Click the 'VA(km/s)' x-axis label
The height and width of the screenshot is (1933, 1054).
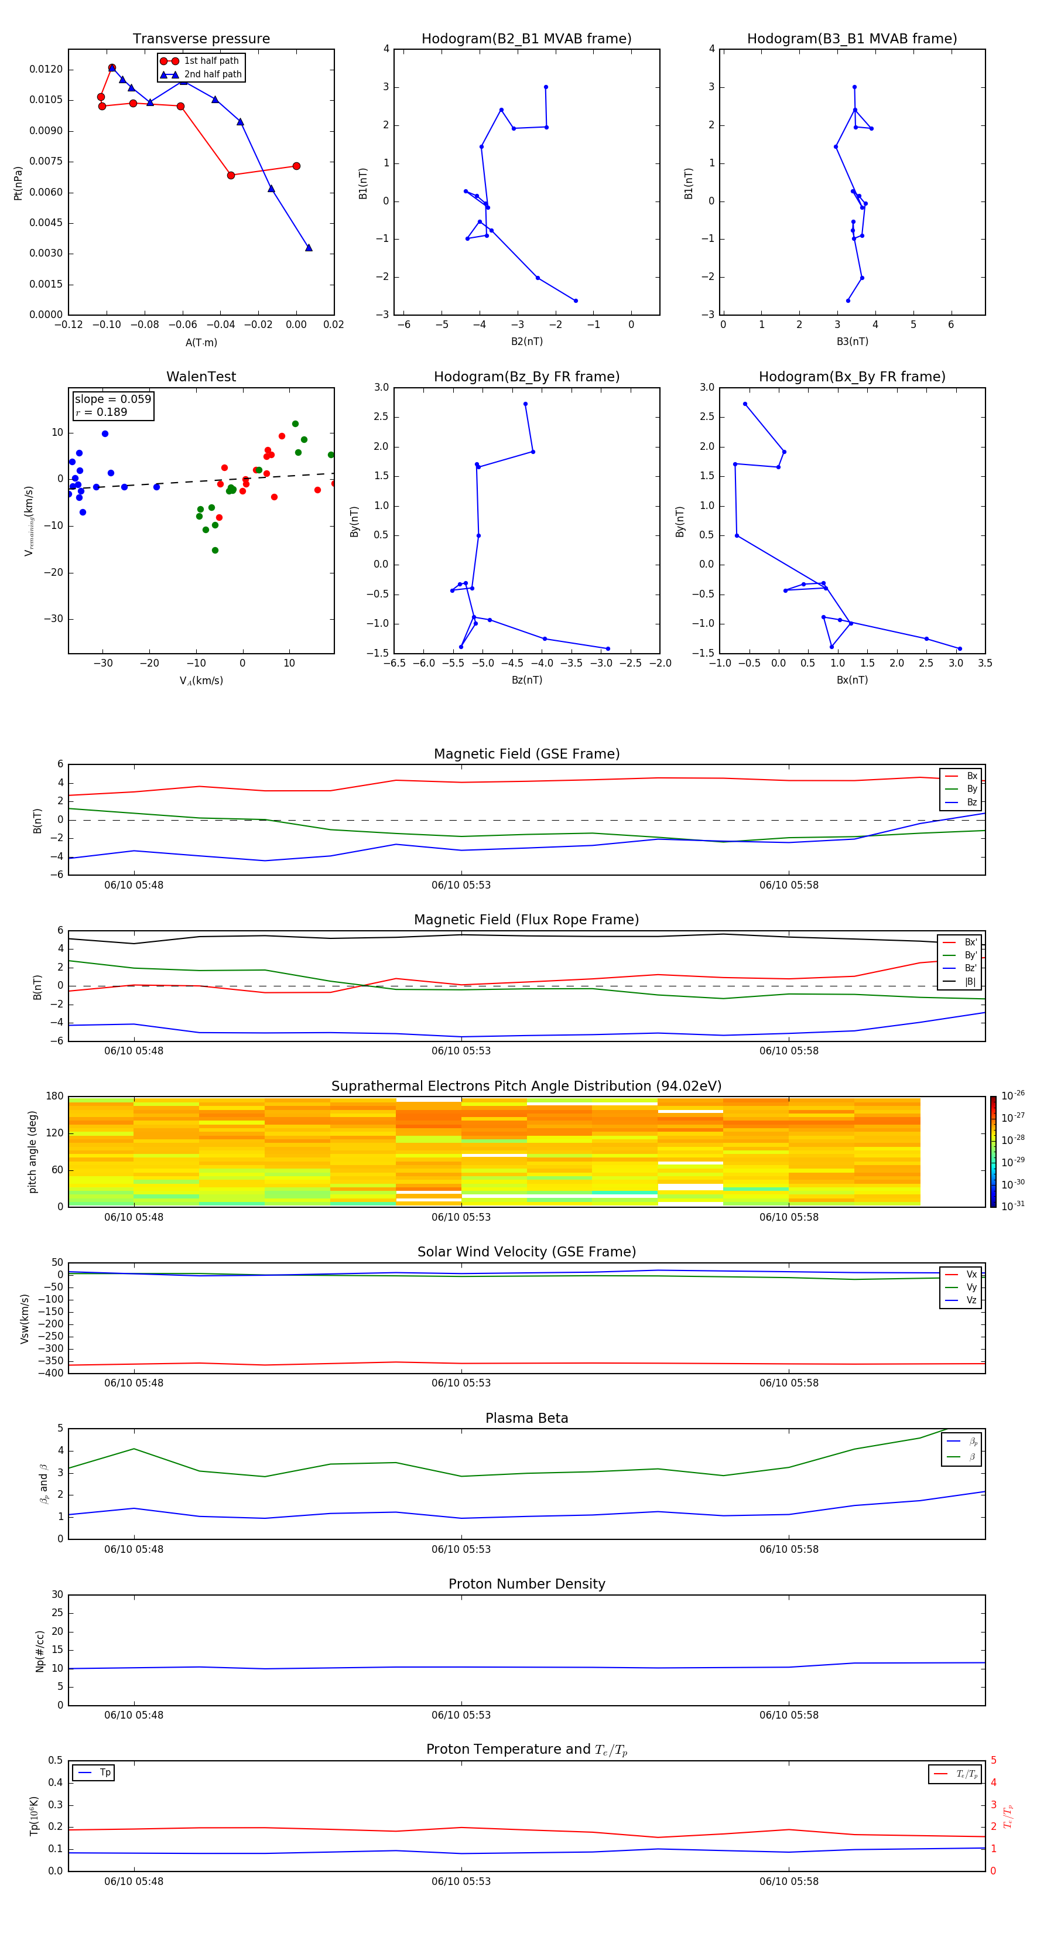(x=201, y=681)
